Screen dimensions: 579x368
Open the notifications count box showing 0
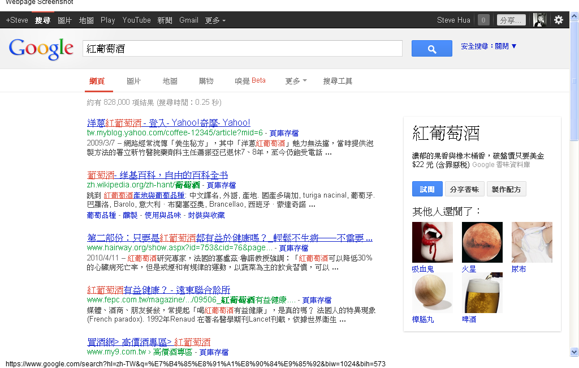[483, 20]
